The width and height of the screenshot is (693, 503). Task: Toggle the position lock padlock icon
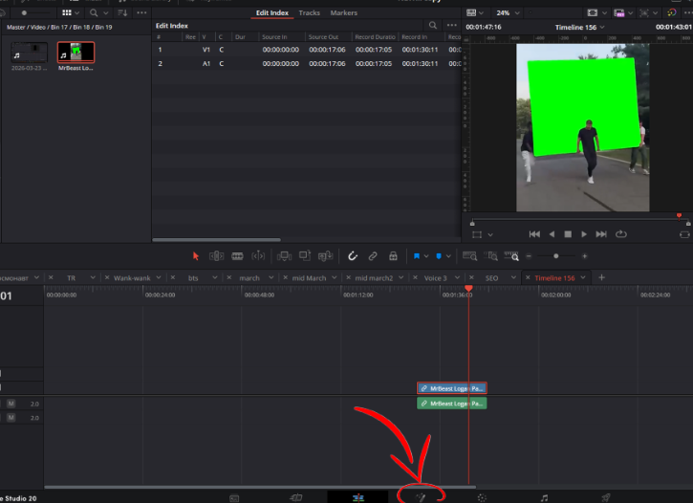(393, 256)
